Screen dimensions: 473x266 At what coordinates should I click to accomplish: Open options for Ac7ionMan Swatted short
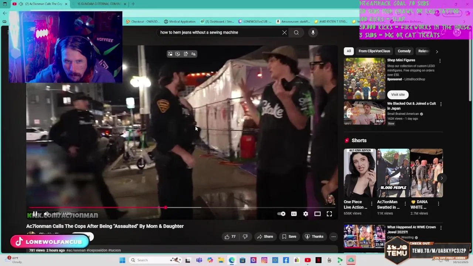[x=405, y=204]
